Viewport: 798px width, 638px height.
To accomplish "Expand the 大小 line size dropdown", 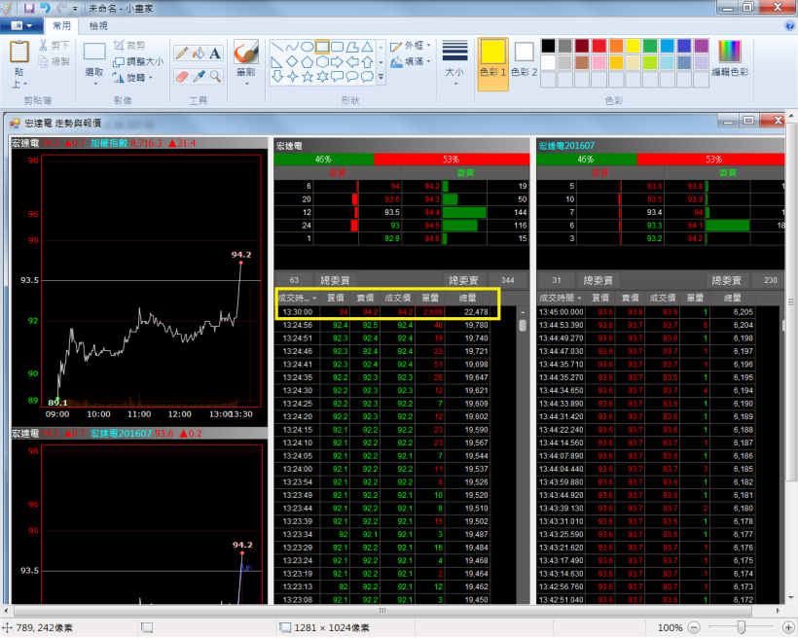I will click(x=454, y=58).
